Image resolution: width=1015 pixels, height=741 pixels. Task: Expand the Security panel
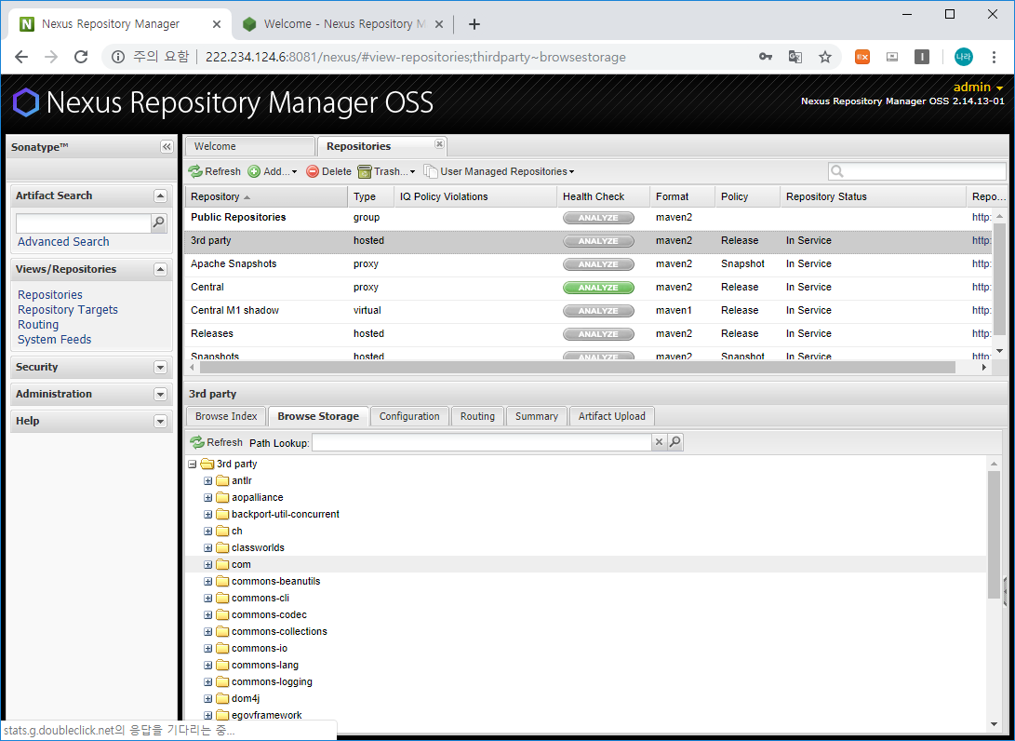[x=161, y=368]
